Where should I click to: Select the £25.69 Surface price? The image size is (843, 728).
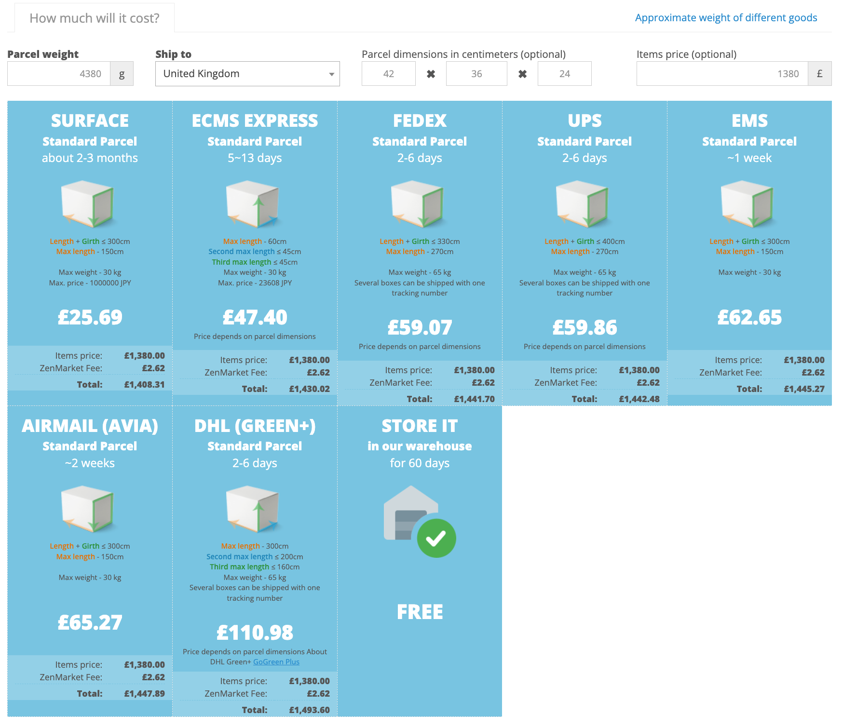[90, 317]
